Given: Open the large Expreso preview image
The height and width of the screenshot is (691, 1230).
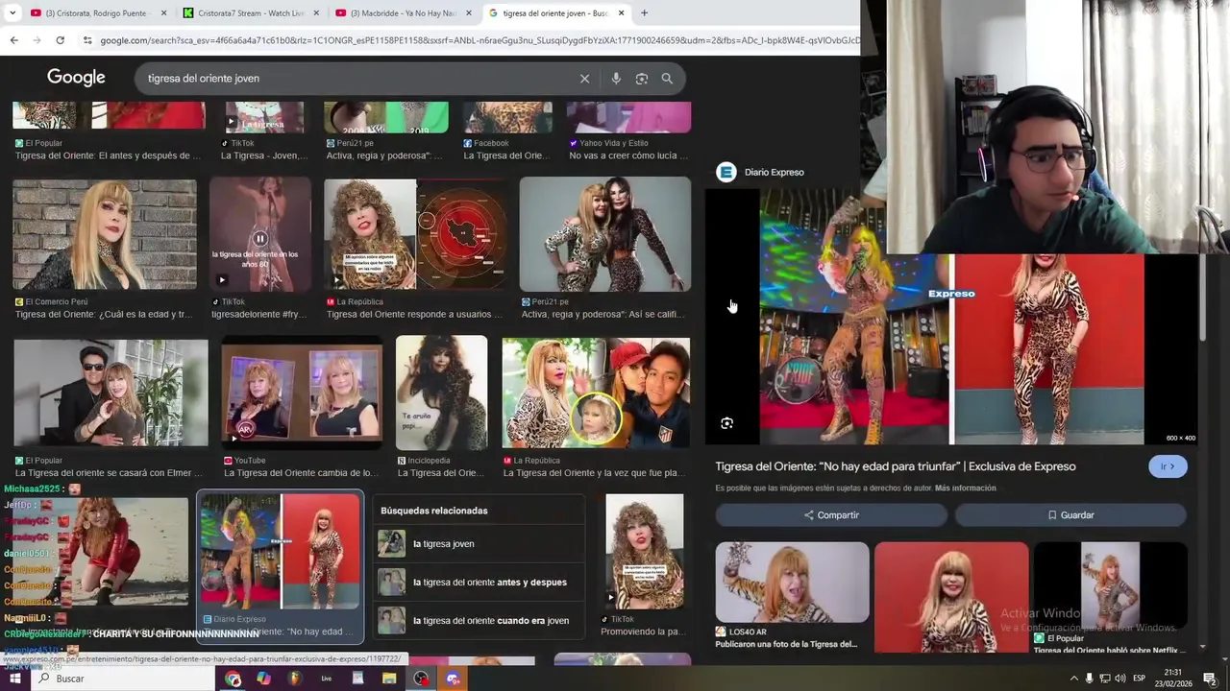Looking at the screenshot, I should tap(951, 317).
